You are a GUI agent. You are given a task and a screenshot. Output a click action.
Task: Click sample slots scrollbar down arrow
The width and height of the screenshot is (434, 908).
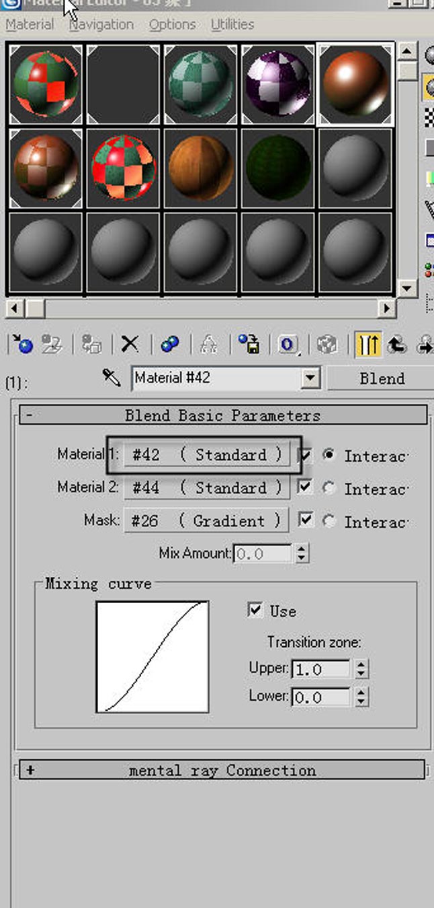click(x=406, y=288)
